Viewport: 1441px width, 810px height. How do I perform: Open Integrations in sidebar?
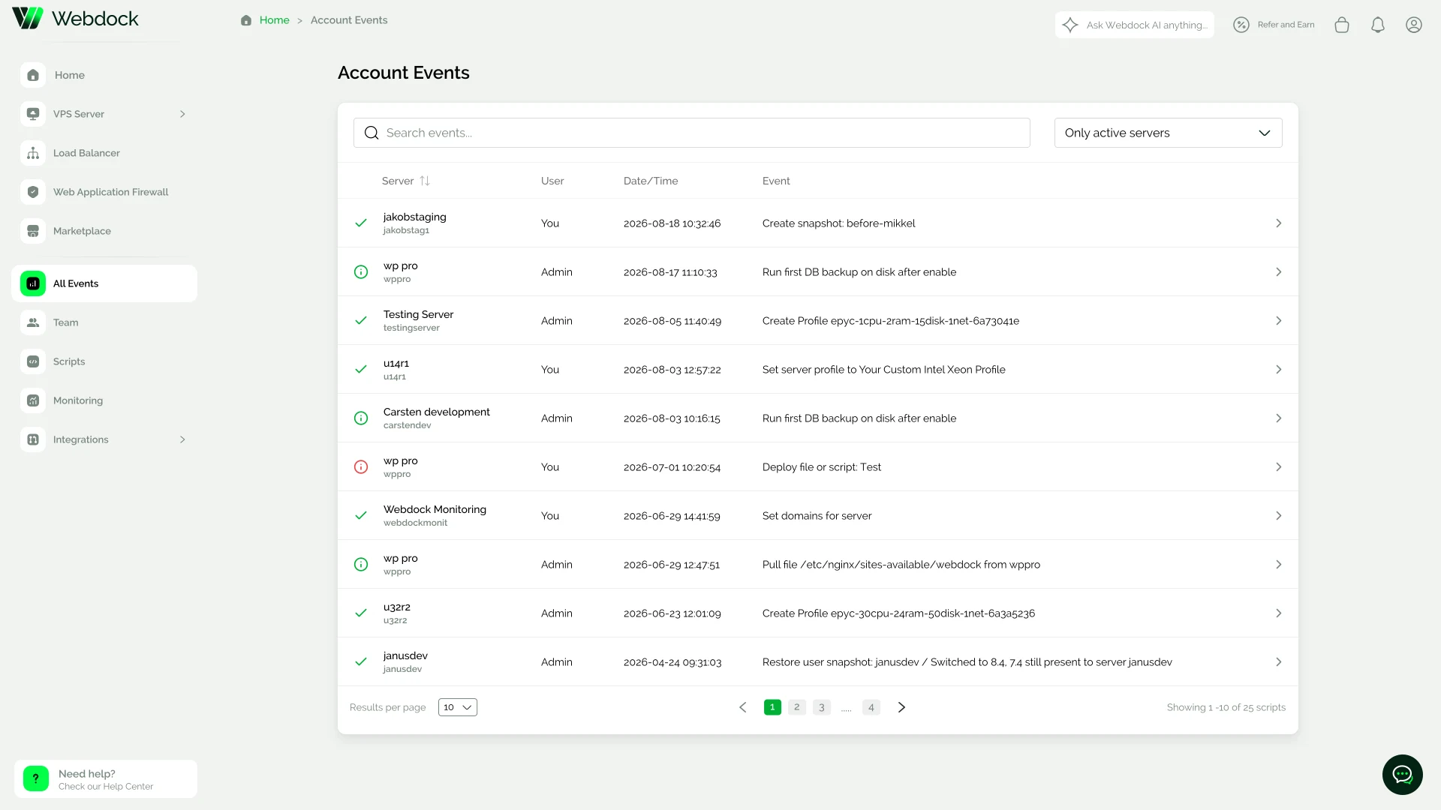(x=81, y=439)
